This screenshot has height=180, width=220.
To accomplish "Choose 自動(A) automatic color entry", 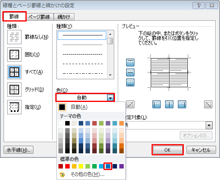I will click(91, 107).
